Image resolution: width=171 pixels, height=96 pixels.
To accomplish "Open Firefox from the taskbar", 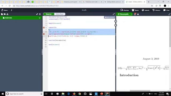I will pyautogui.click(x=74, y=94).
